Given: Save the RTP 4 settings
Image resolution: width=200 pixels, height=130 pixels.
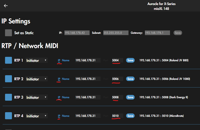Looking at the screenshot, I should point(130,116).
